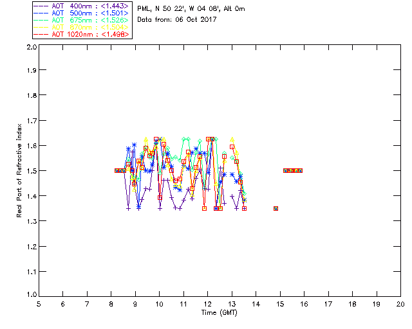Screen dimensions: 412x329
Task: Click y-axis label 1.3
Action: [x=32, y=221]
